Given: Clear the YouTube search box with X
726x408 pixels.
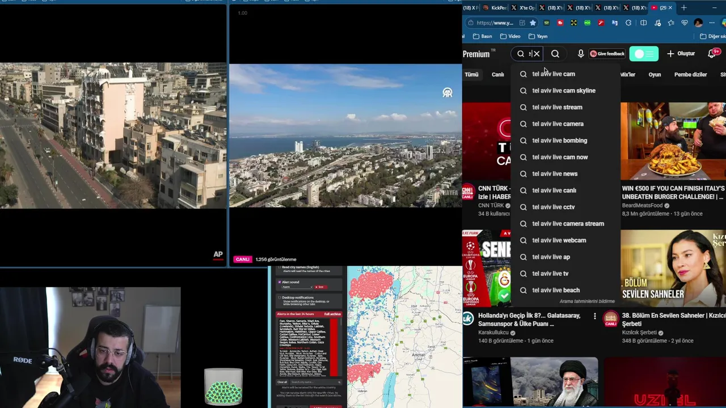Looking at the screenshot, I should point(536,54).
